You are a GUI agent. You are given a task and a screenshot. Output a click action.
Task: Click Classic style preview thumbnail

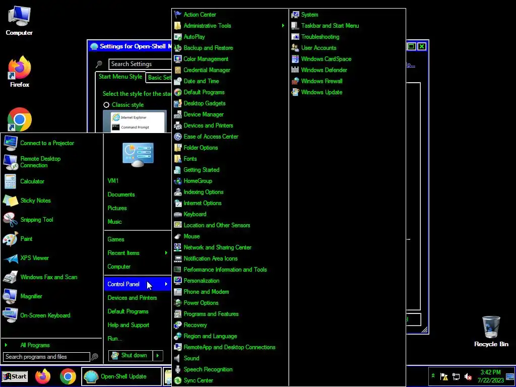click(135, 121)
